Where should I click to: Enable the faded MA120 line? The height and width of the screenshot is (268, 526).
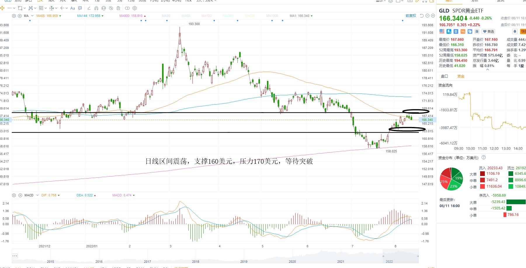pos(207,16)
